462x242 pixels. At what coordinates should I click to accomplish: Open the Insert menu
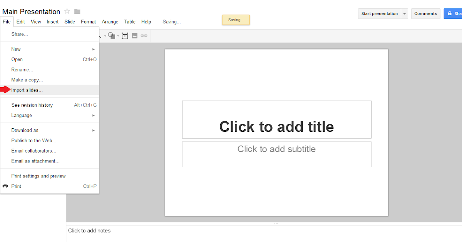pyautogui.click(x=52, y=22)
